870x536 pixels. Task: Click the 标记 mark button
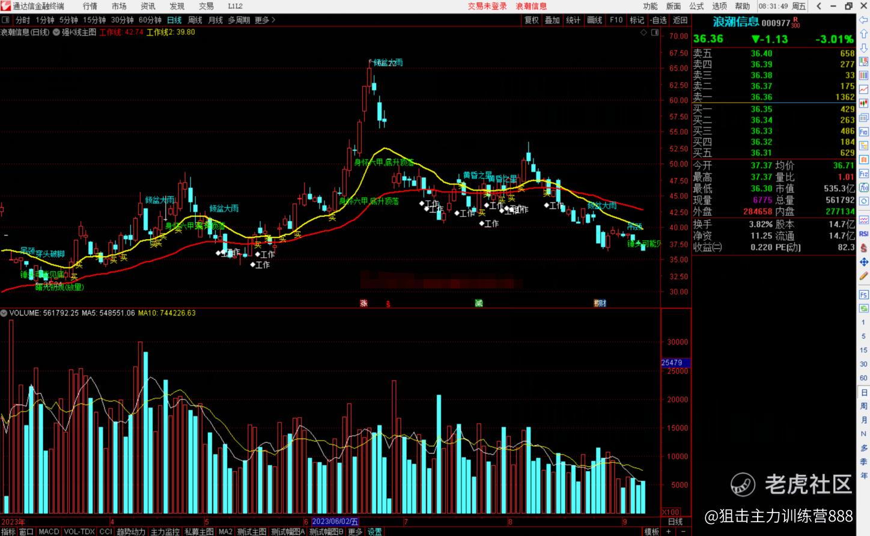point(637,20)
